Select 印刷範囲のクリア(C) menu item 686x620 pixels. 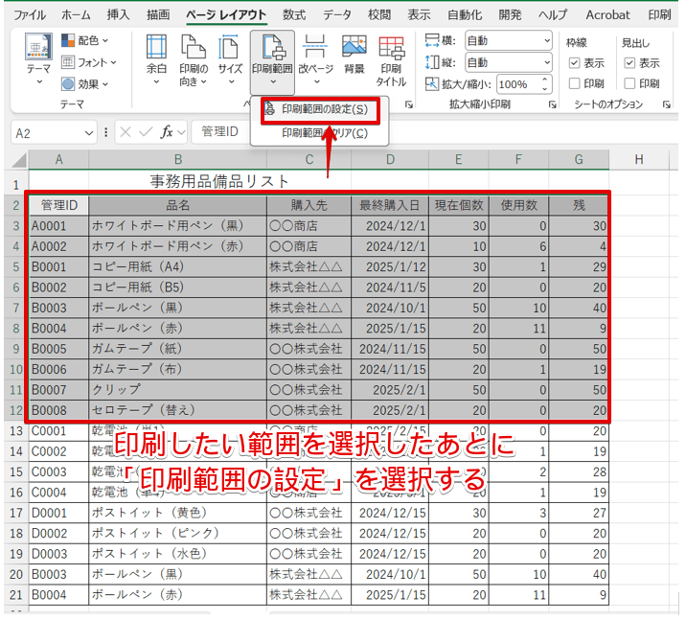[x=320, y=133]
